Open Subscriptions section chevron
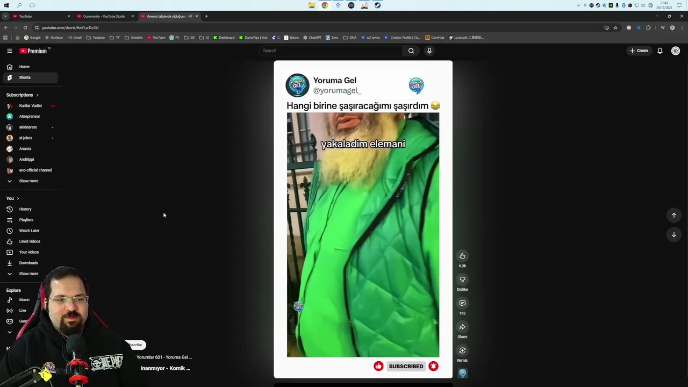 [37, 95]
